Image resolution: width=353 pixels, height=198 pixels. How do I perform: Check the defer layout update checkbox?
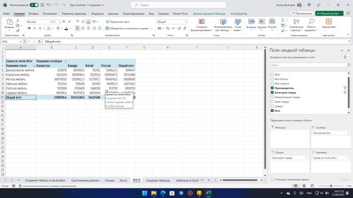272,179
